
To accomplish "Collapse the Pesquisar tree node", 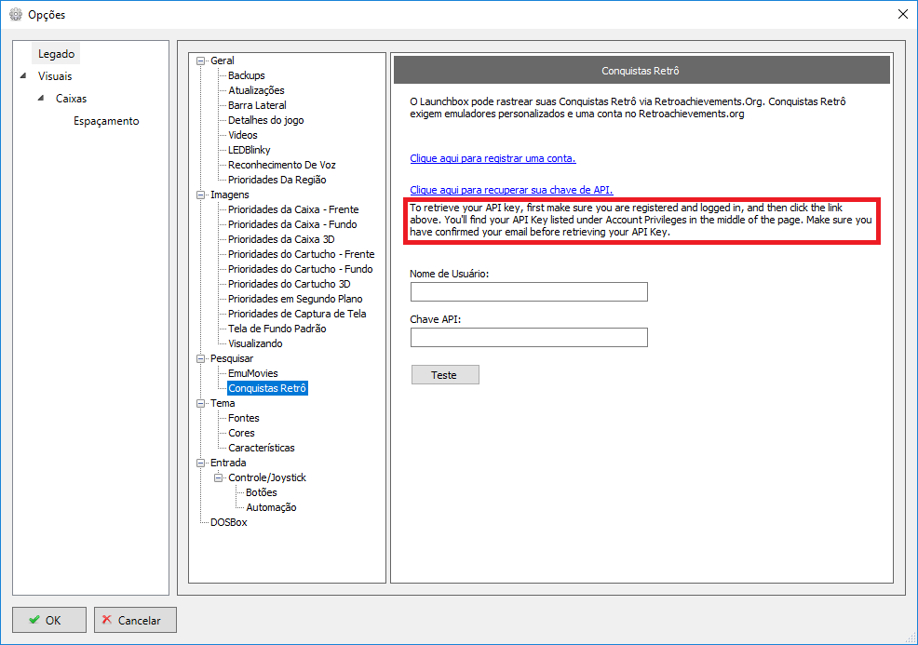I will click(x=201, y=358).
